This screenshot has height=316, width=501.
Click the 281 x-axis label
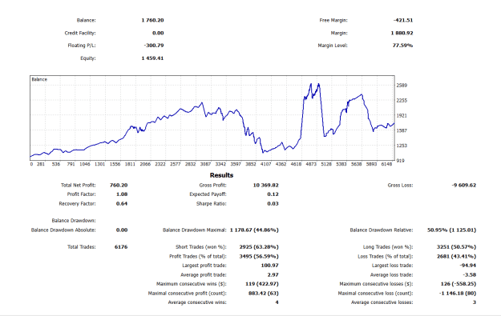tap(41, 164)
